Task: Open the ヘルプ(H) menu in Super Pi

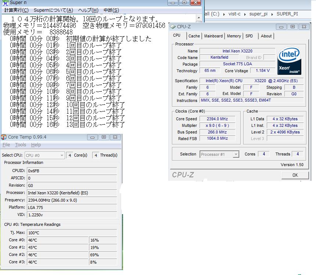Action: pyautogui.click(x=88, y=10)
